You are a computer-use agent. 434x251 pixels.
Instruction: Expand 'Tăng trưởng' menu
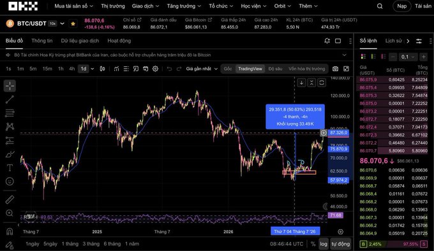[184, 6]
